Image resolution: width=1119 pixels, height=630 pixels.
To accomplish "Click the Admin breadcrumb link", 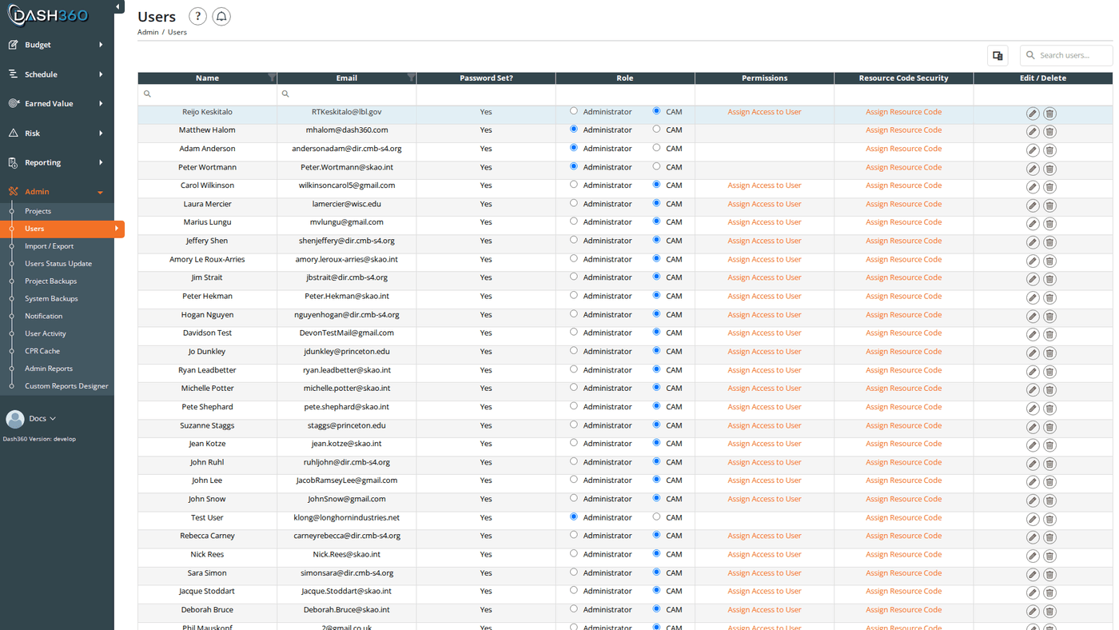I will tap(148, 32).
